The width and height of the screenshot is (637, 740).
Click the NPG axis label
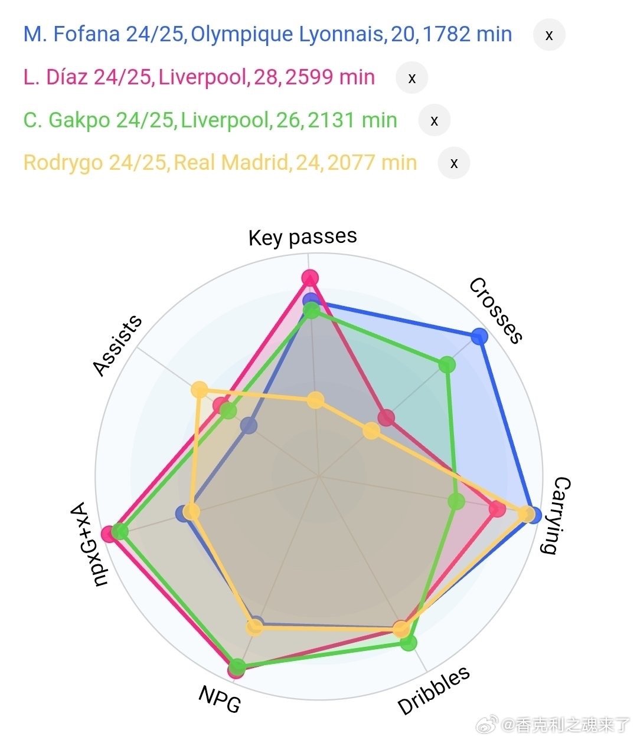tap(220, 699)
